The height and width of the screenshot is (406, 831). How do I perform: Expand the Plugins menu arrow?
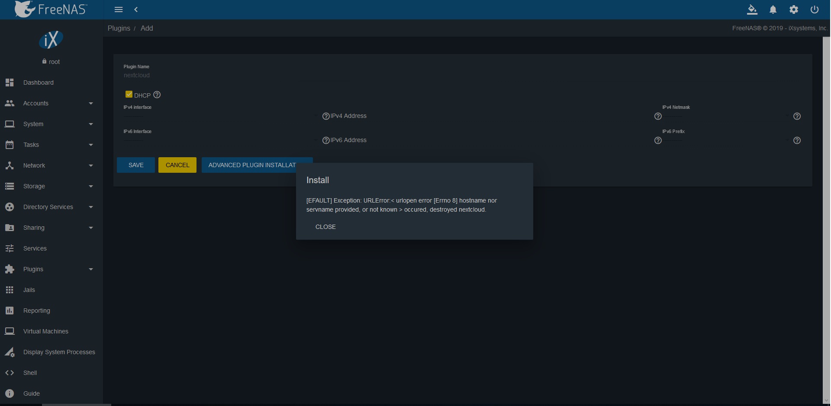click(x=91, y=269)
